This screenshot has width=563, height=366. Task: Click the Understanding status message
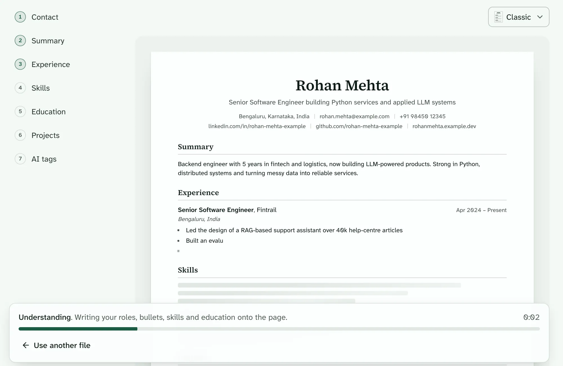point(153,317)
